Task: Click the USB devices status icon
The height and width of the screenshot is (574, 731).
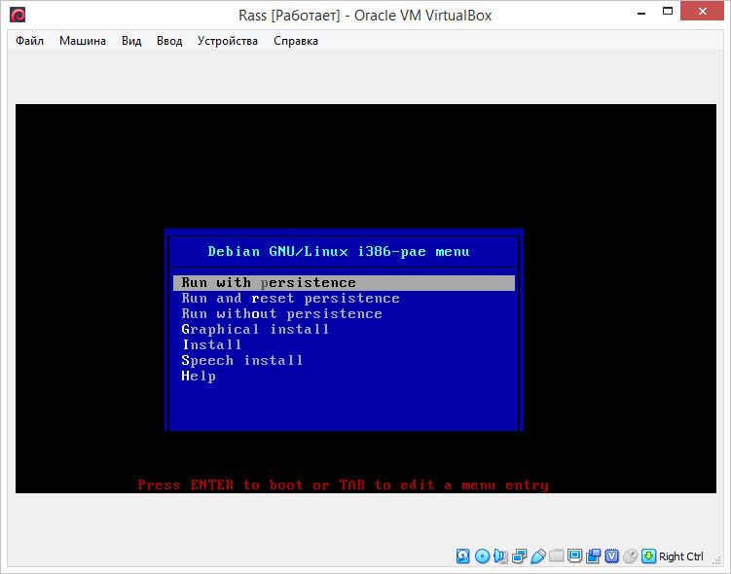Action: pyautogui.click(x=537, y=556)
